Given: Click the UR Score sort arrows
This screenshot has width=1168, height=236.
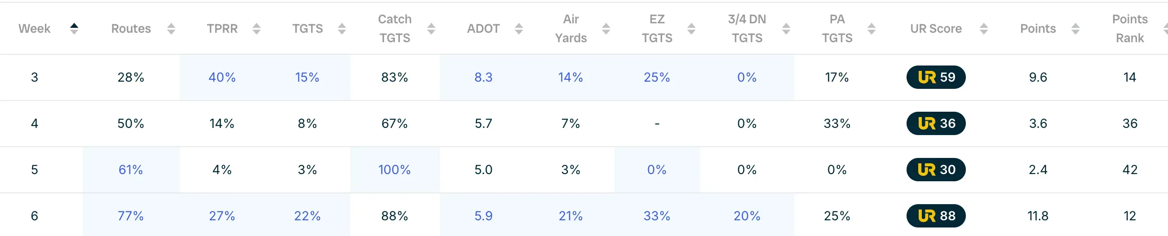Looking at the screenshot, I should [983, 29].
